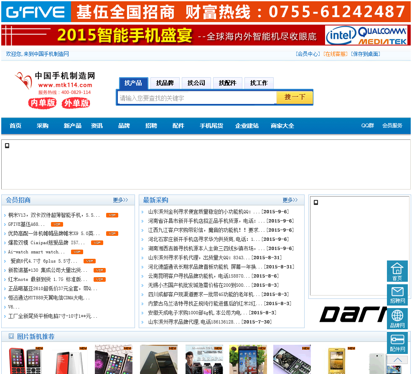The image size is (412, 374).
Task: Open the 招聘网 envelope icon in sidebar
Action: pyautogui.click(x=397, y=295)
